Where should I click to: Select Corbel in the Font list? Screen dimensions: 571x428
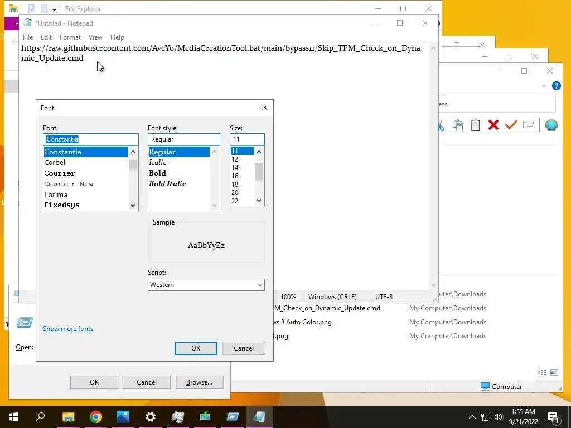86,162
